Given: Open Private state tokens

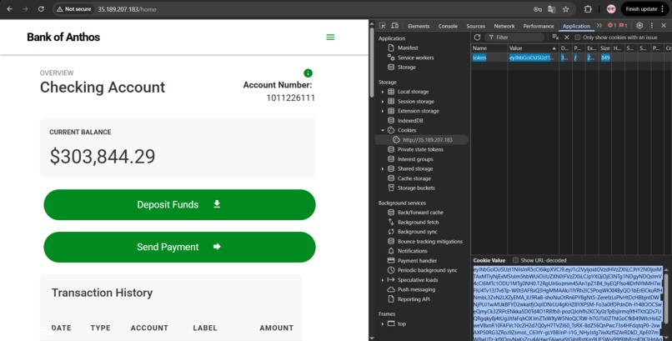Looking at the screenshot, I should coord(420,149).
